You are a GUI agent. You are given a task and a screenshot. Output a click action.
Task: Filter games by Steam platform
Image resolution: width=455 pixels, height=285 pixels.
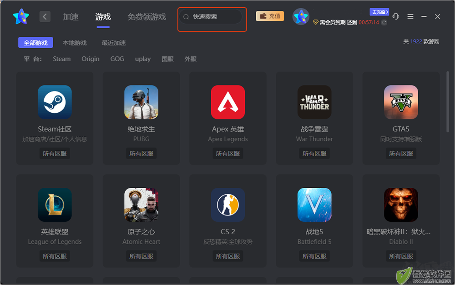tap(61, 59)
